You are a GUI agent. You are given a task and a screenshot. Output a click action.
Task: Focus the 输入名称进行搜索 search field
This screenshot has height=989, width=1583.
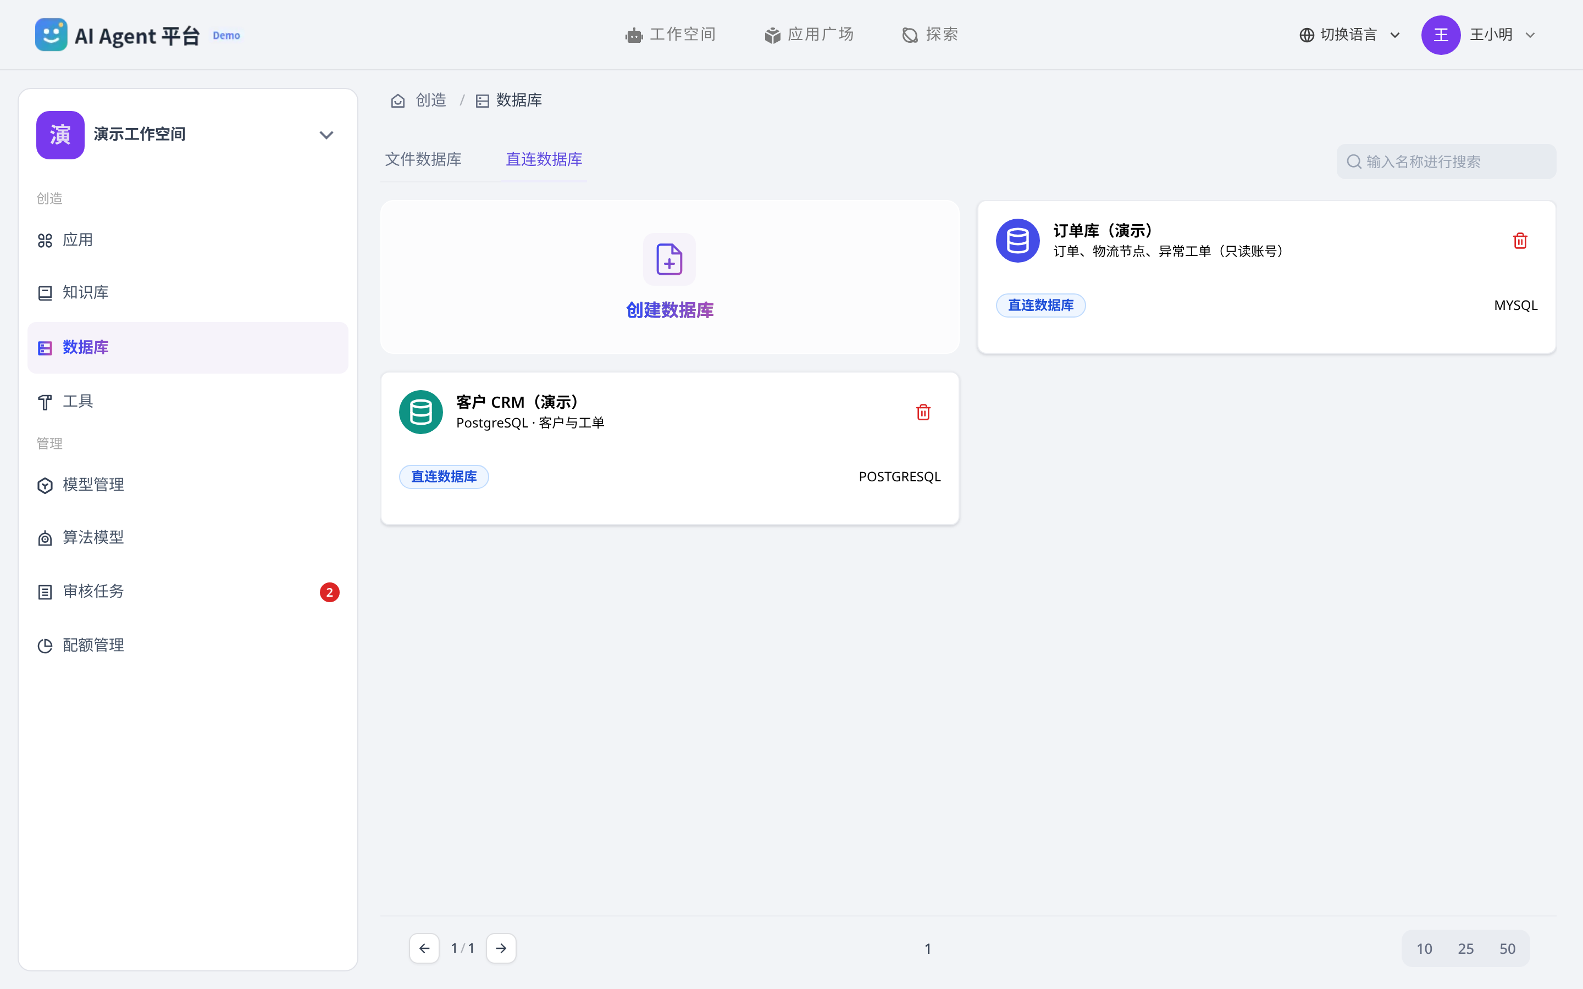[x=1446, y=162]
